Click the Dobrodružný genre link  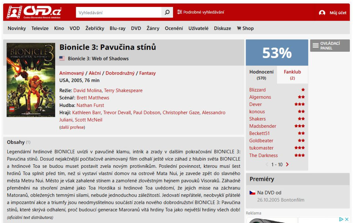(x=120, y=73)
